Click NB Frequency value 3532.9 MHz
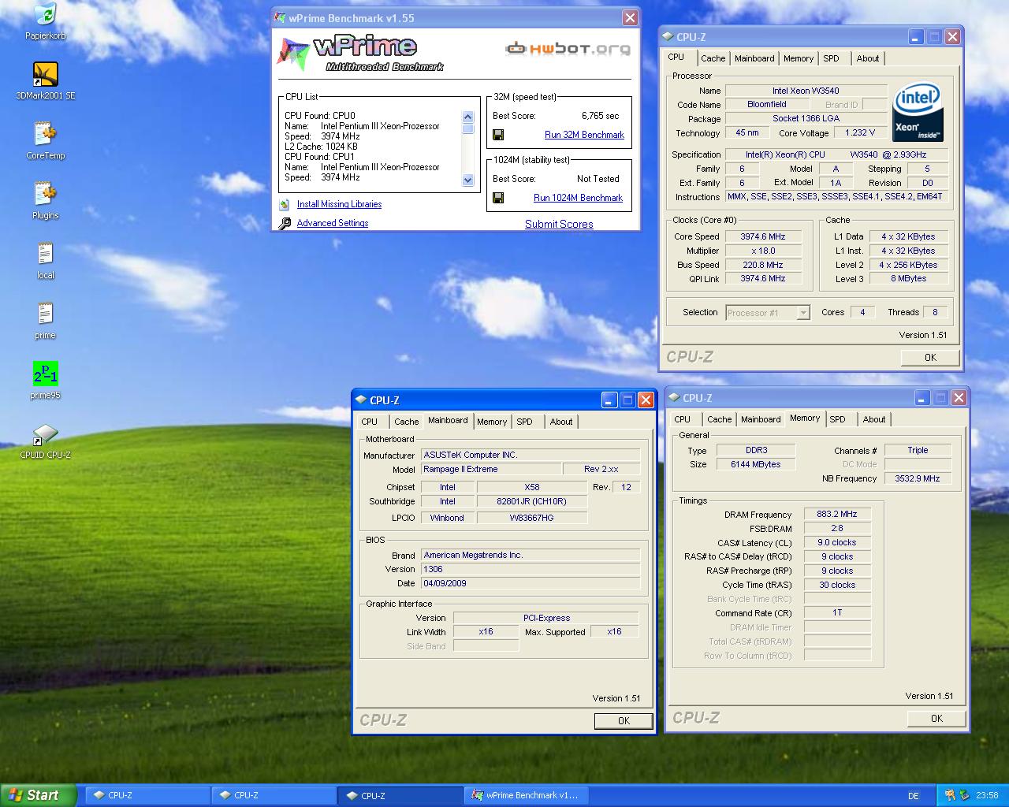This screenshot has width=1009, height=807. click(x=918, y=478)
